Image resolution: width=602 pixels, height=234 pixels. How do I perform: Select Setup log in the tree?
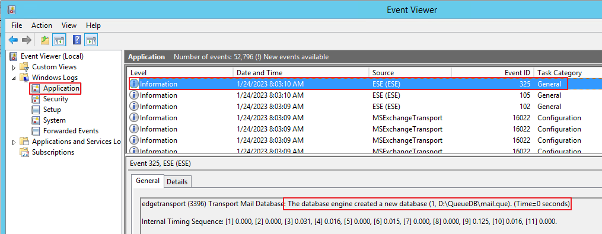[52, 110]
